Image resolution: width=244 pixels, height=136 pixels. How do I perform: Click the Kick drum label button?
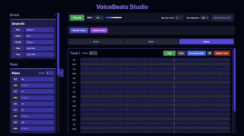18,30
